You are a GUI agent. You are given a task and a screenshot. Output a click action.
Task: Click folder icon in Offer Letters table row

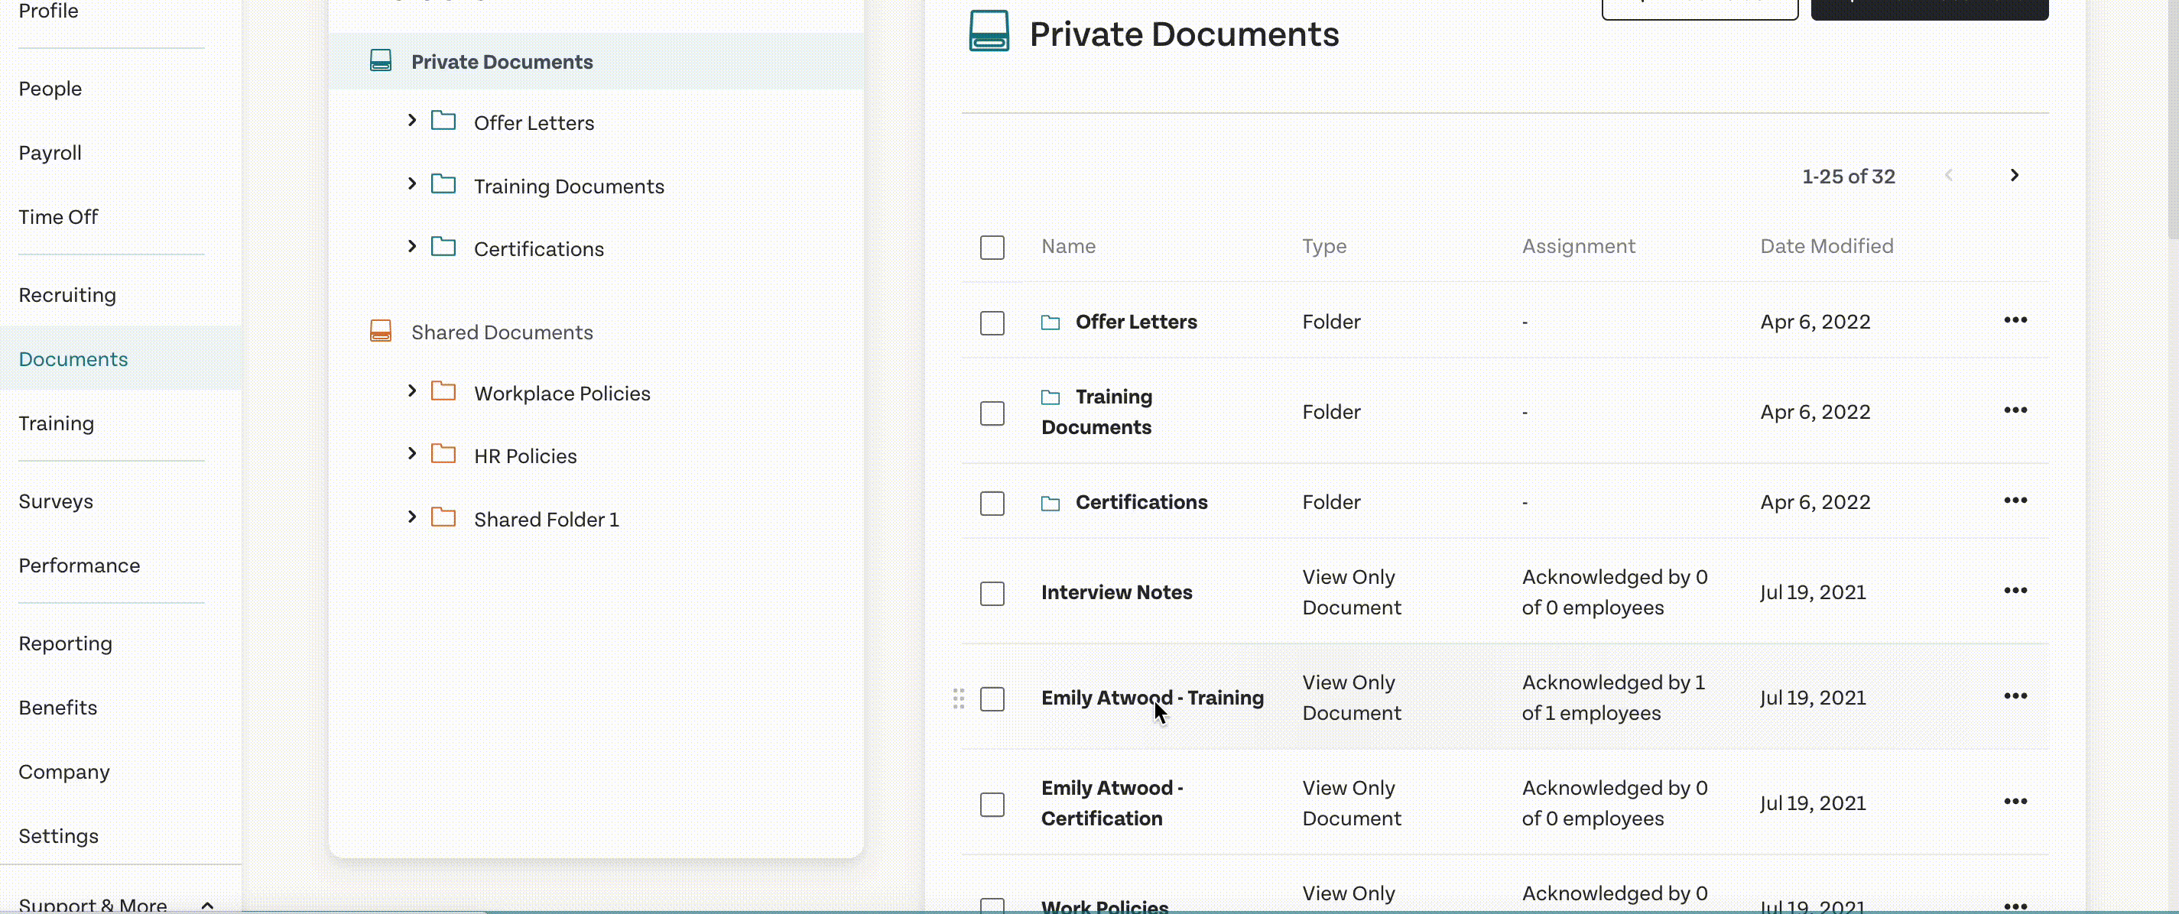1051,322
